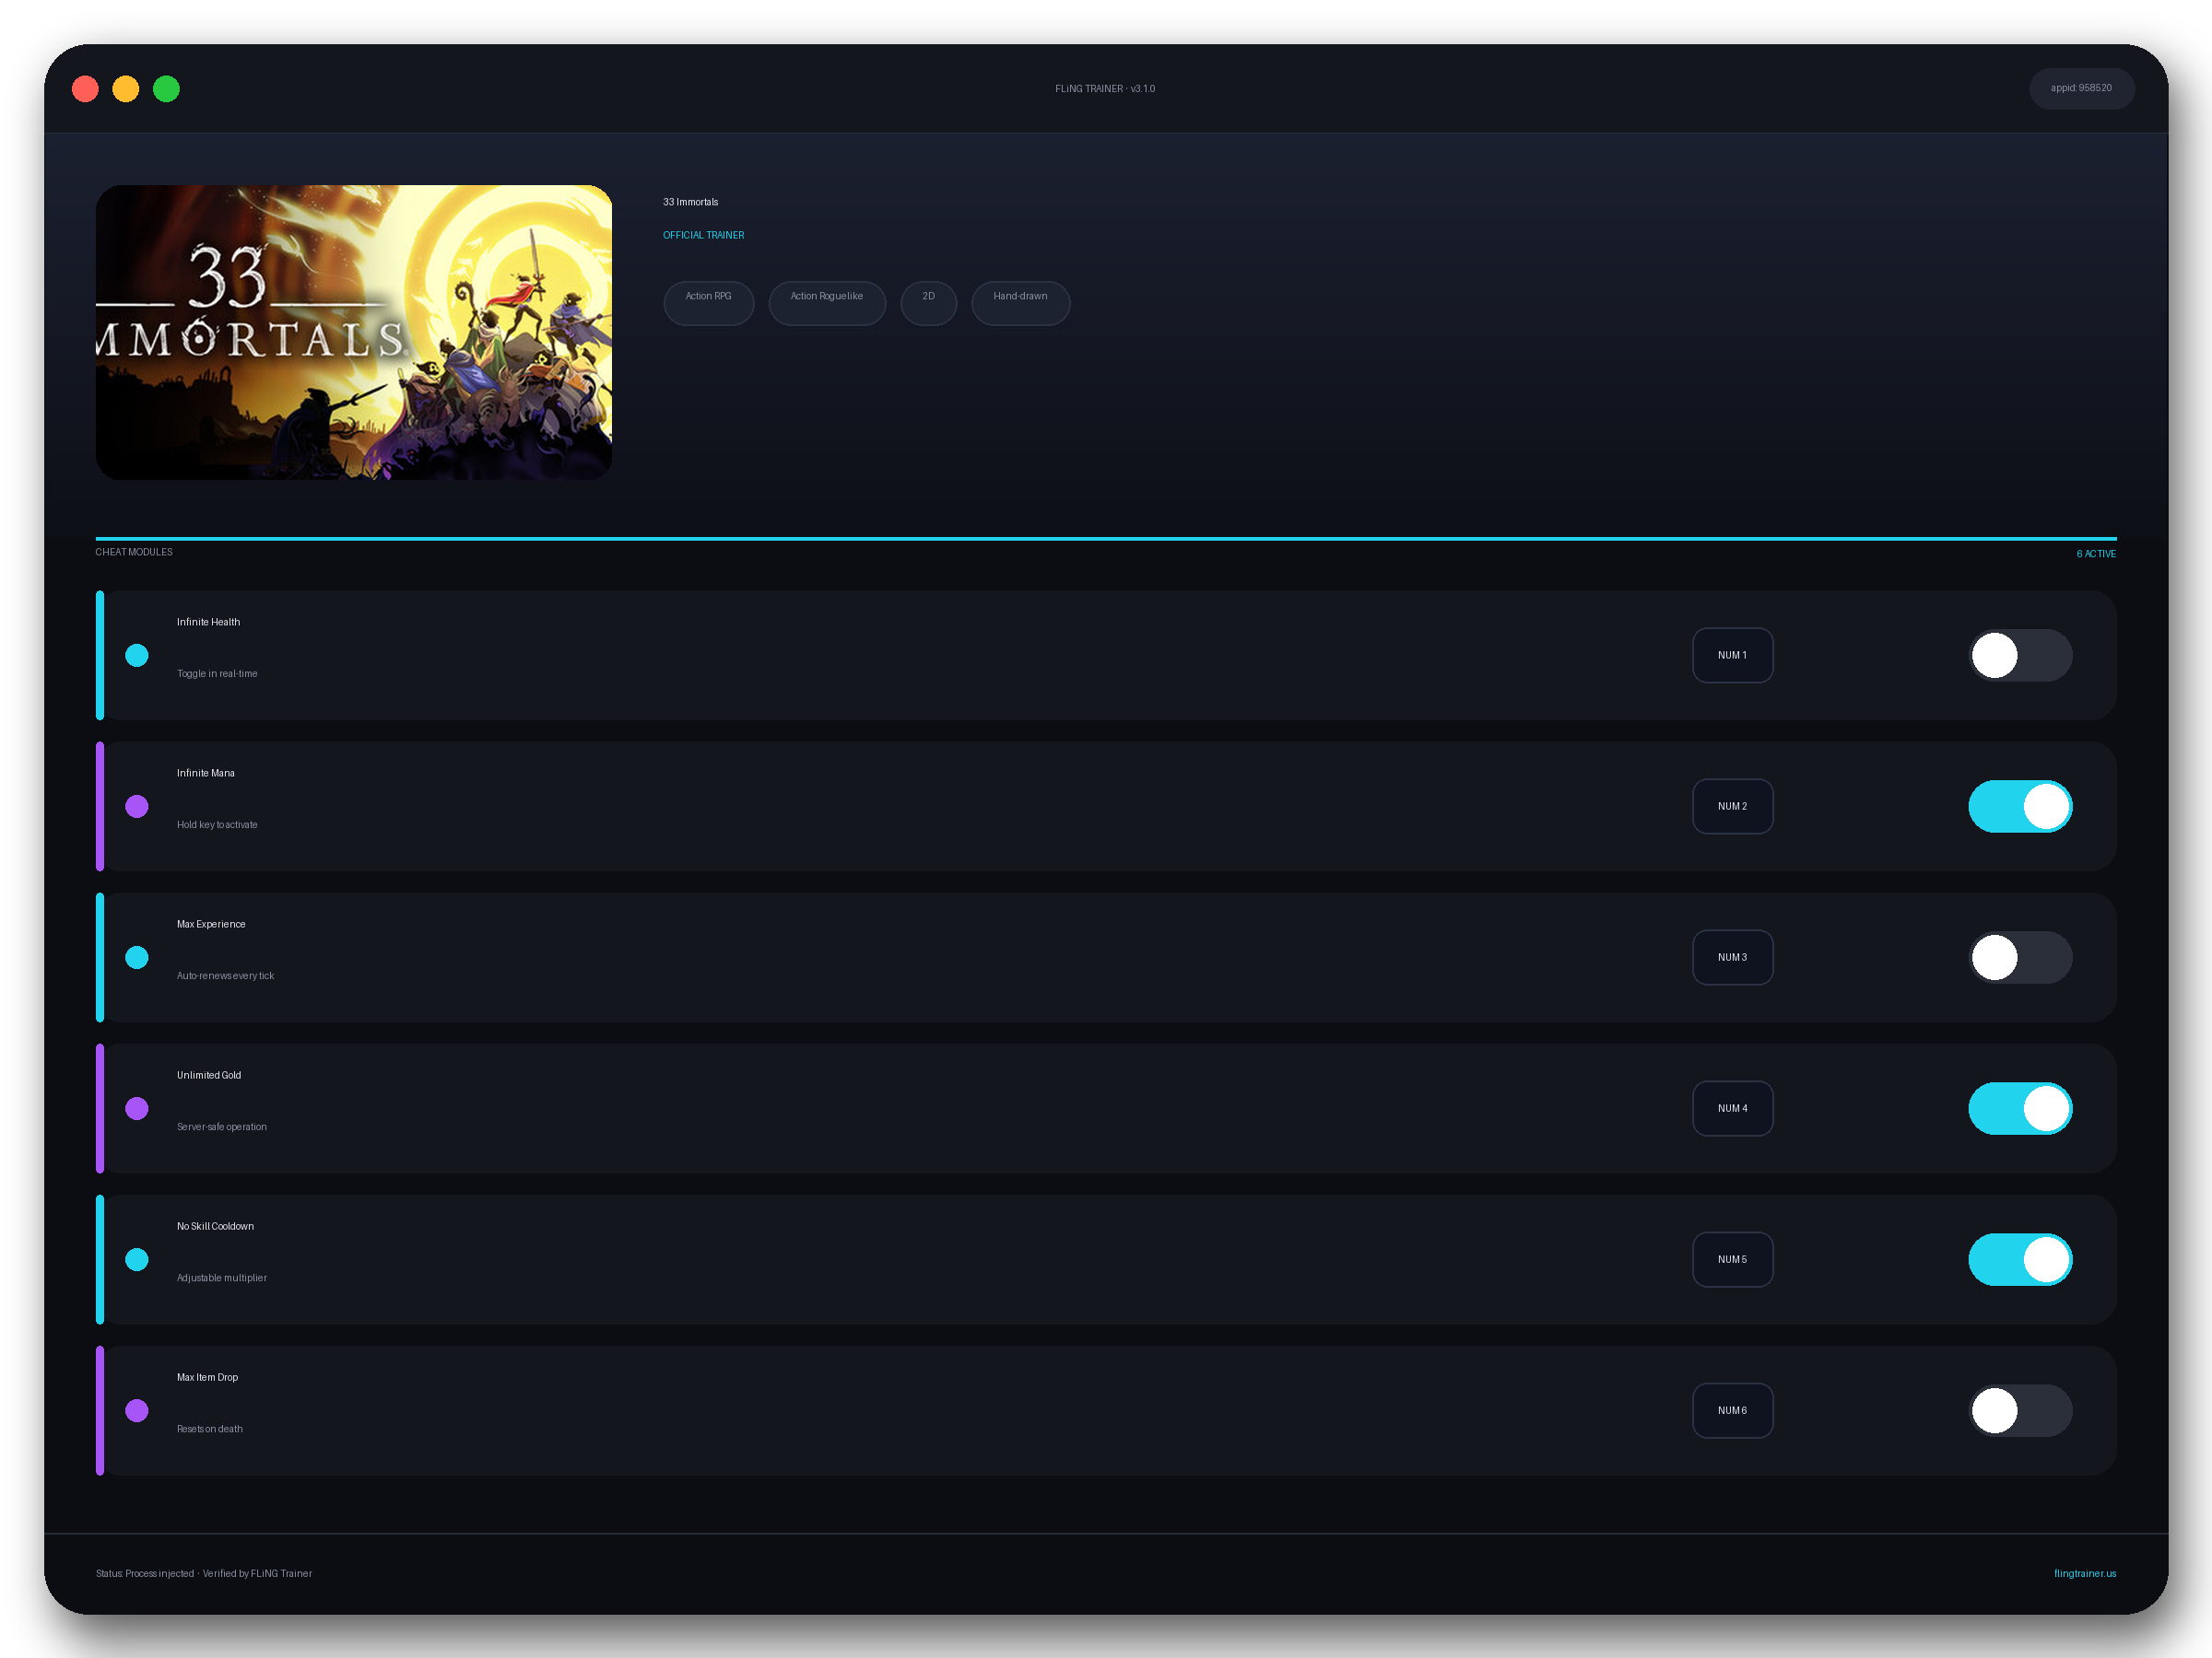Click the 'Auto-renews every tick' description
Viewport: 2212px width, 1658px height.
point(225,975)
